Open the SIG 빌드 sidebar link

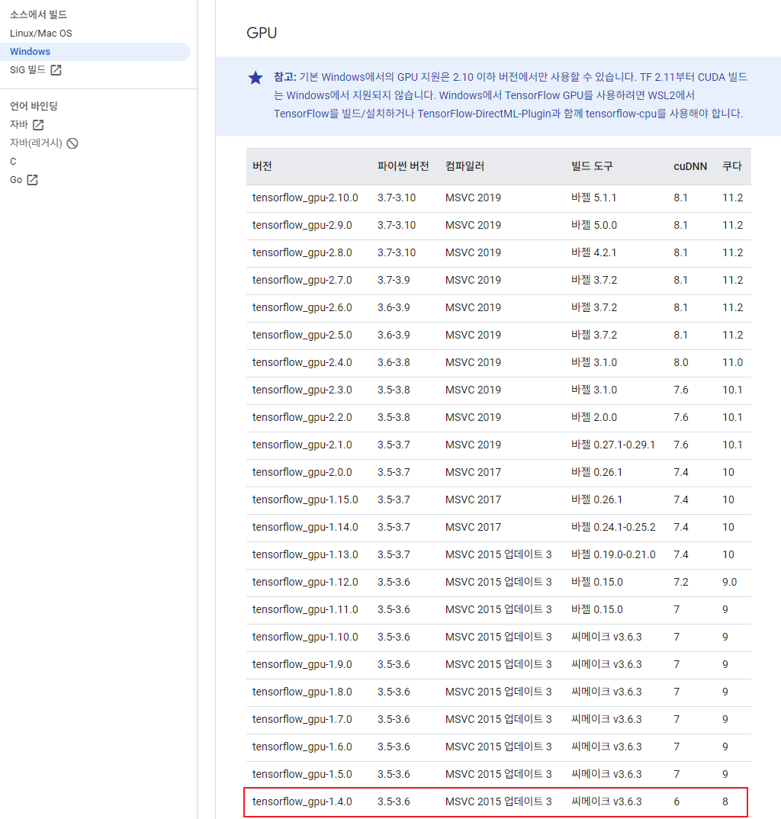pos(27,70)
